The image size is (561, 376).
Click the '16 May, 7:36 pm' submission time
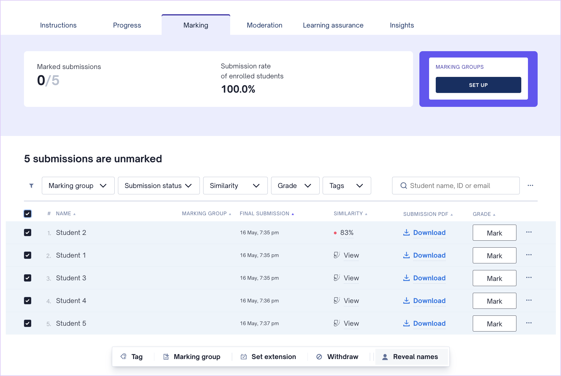pos(259,301)
